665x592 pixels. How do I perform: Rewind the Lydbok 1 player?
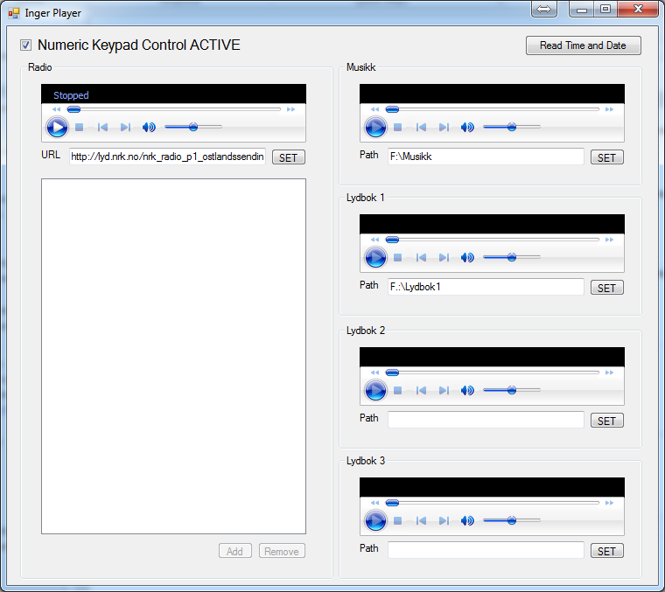point(374,240)
